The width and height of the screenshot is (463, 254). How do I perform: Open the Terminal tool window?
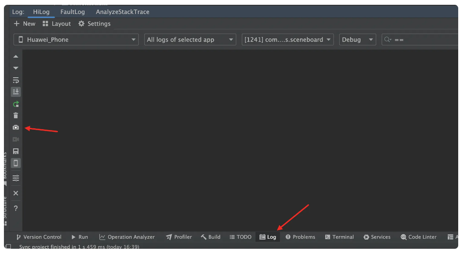[x=339, y=237]
